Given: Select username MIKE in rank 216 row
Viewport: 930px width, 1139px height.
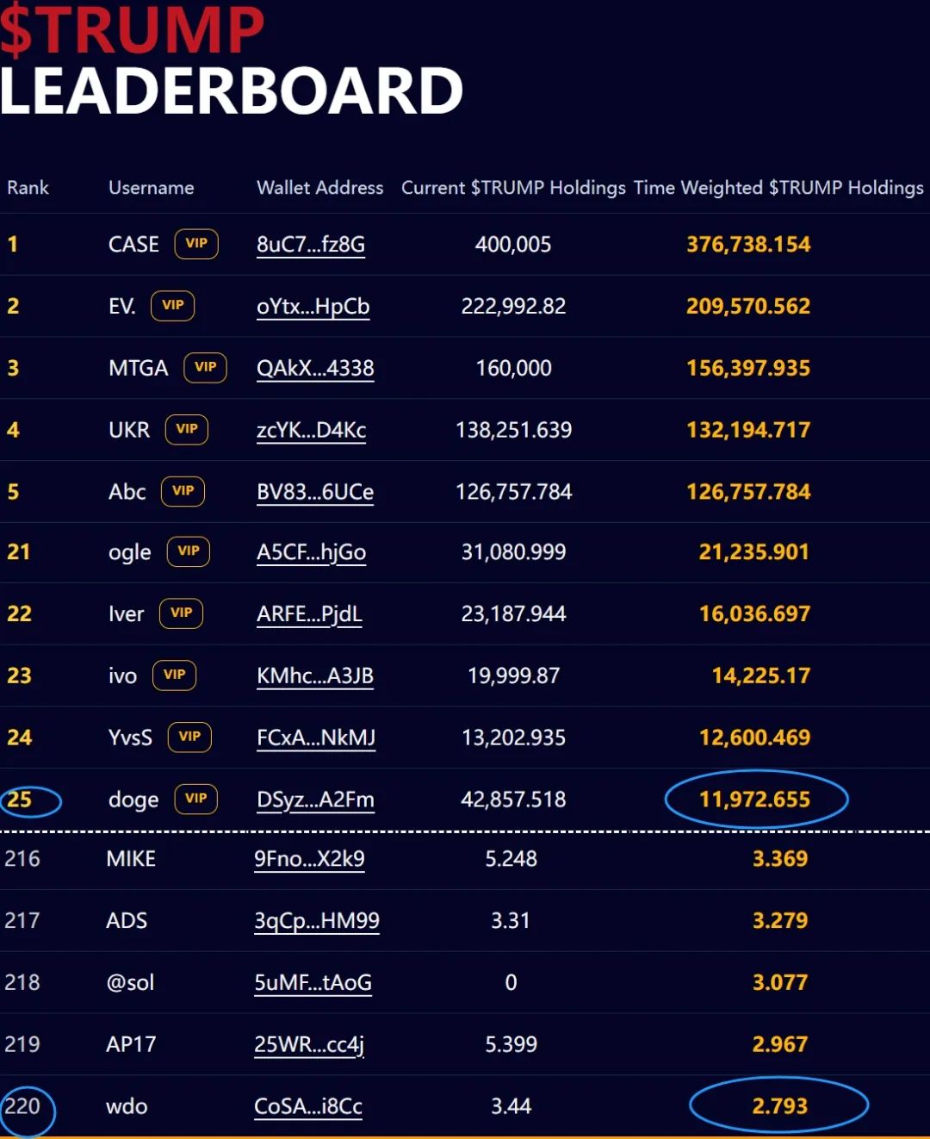Looking at the screenshot, I should (131, 859).
